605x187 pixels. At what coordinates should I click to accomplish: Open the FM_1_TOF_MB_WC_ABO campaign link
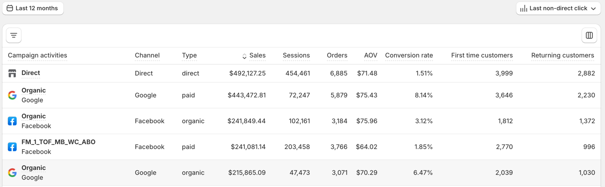(58, 142)
